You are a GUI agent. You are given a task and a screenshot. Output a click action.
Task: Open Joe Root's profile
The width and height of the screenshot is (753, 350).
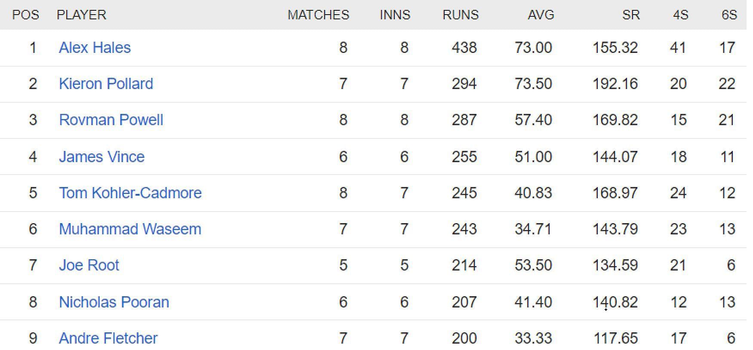(x=89, y=265)
